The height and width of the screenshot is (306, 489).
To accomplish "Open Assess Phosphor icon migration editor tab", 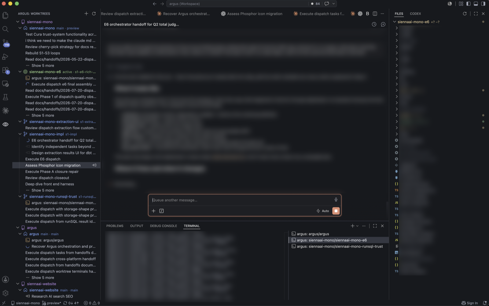I will [x=252, y=14].
